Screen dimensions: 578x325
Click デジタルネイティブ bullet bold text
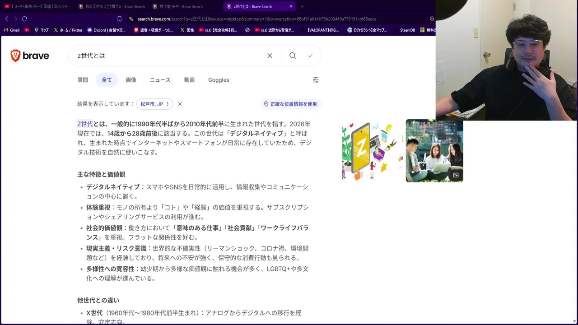(x=113, y=187)
